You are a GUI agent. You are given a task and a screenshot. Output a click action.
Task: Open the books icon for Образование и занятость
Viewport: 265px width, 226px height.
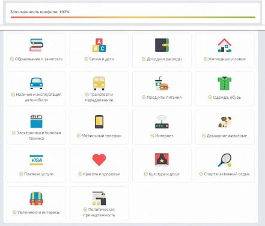click(x=36, y=45)
